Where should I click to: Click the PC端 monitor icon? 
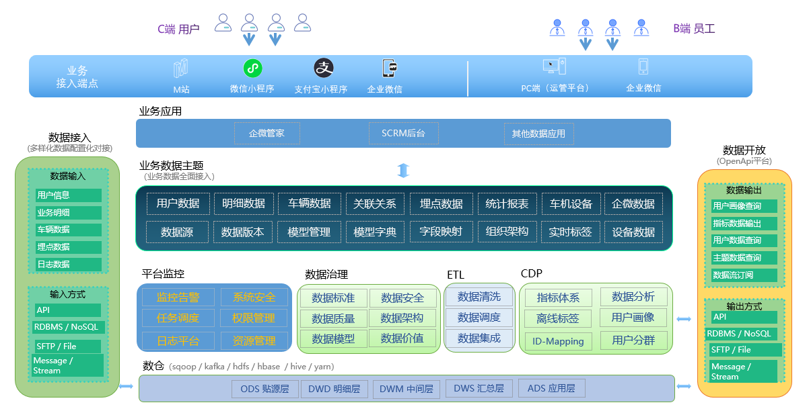pos(554,66)
